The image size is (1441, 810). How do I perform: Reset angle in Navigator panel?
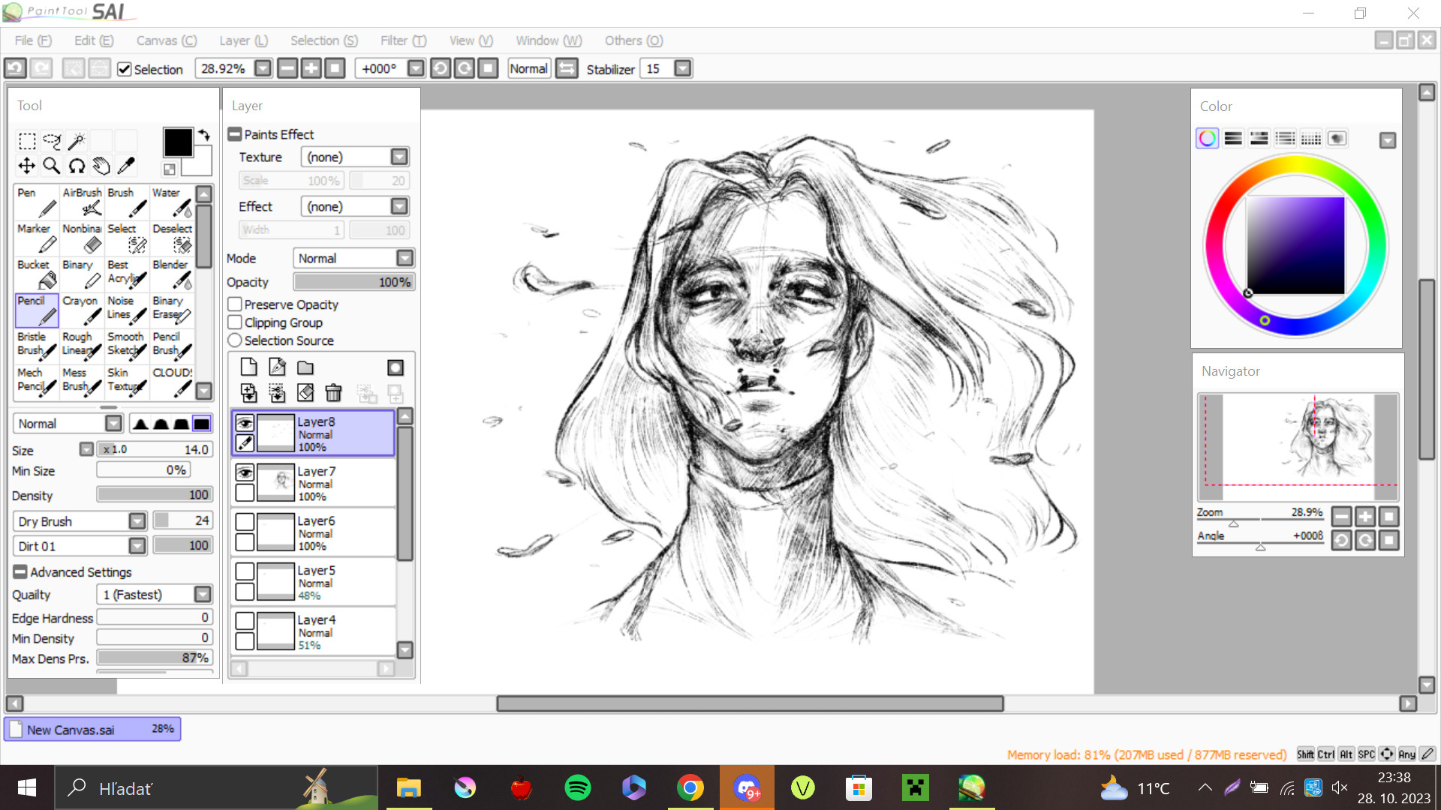[x=1388, y=540]
